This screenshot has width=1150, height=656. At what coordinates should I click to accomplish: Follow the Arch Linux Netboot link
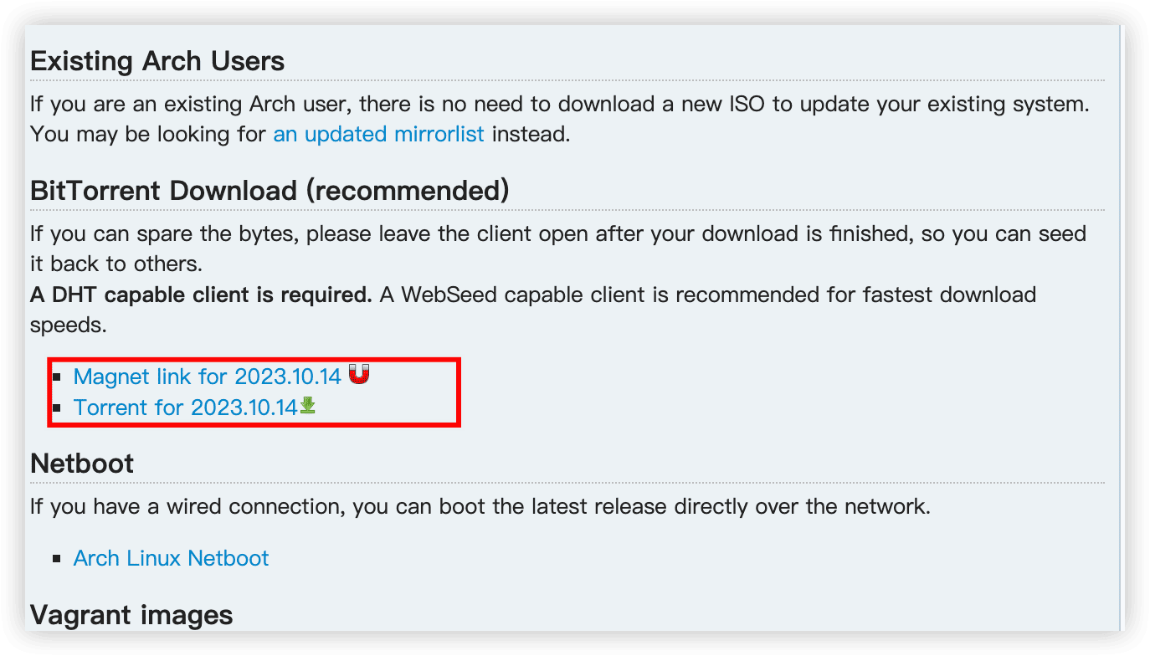(171, 558)
